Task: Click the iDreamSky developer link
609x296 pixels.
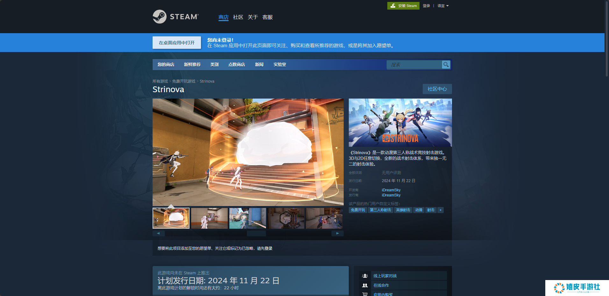Action: pos(391,190)
